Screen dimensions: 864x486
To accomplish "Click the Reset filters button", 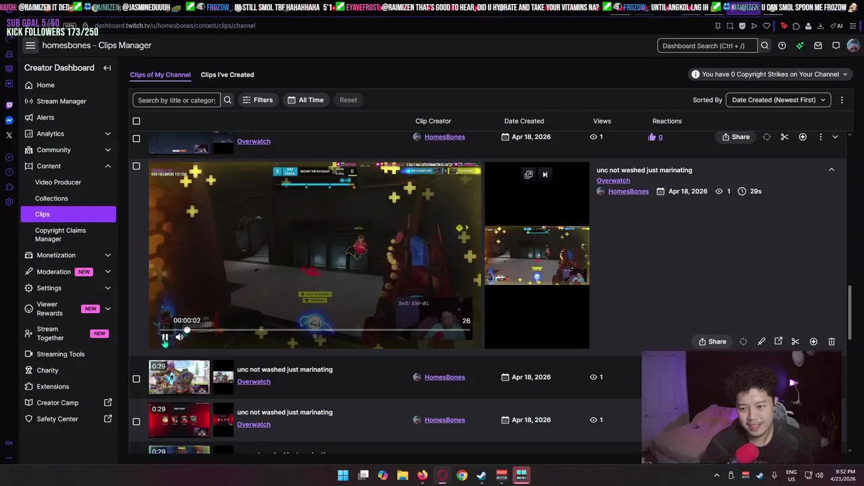I will [x=348, y=100].
